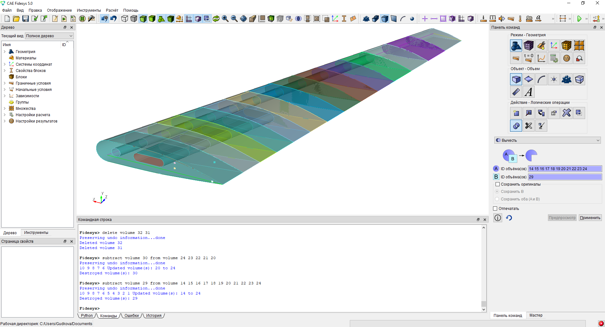Select the t=0 Initial conditions mode icon
This screenshot has height=327, width=605.
[x=529, y=58]
